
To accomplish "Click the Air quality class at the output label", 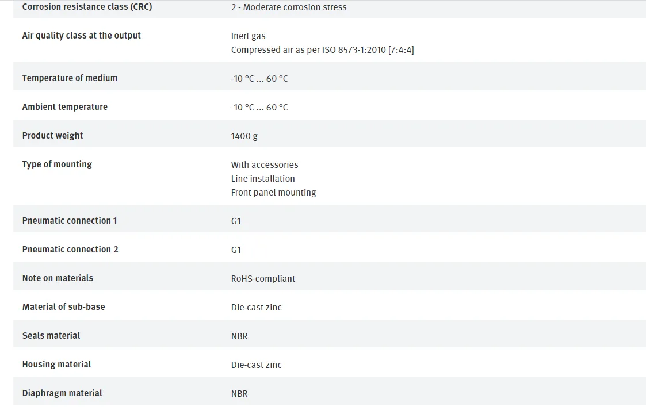I will click(81, 36).
